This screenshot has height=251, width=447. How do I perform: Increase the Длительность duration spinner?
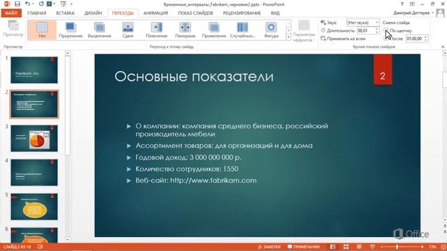377,29
